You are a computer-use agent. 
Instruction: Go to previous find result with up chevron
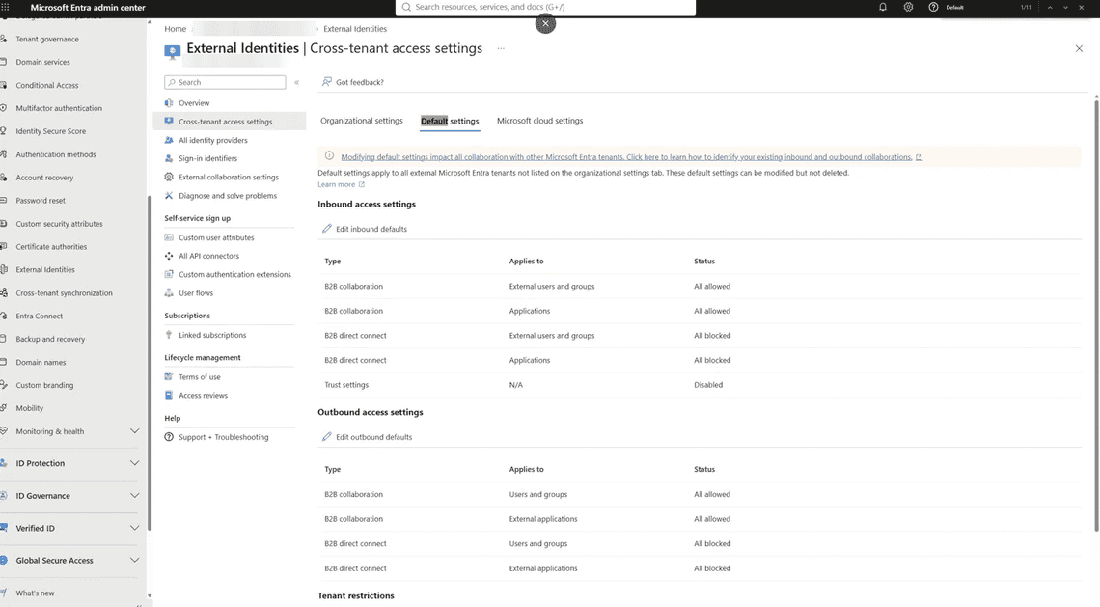click(1050, 7)
